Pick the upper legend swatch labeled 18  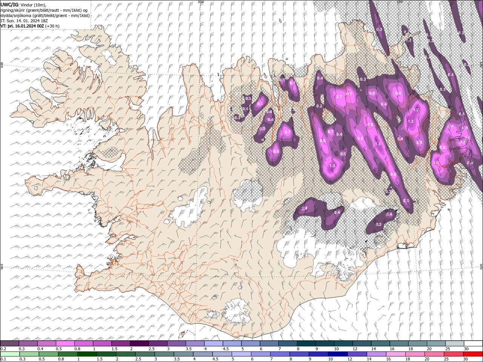[x=418, y=344]
